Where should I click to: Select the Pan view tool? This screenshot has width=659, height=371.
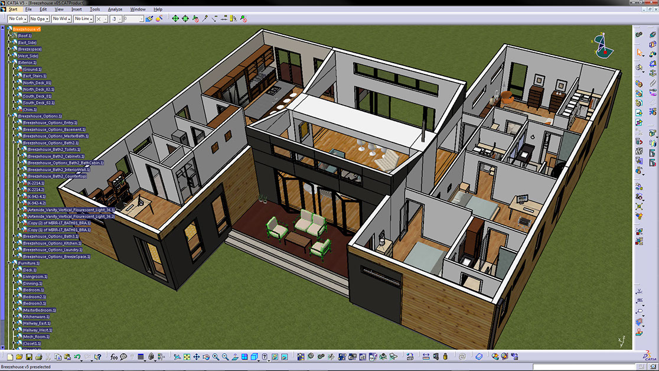pyautogui.click(x=197, y=357)
